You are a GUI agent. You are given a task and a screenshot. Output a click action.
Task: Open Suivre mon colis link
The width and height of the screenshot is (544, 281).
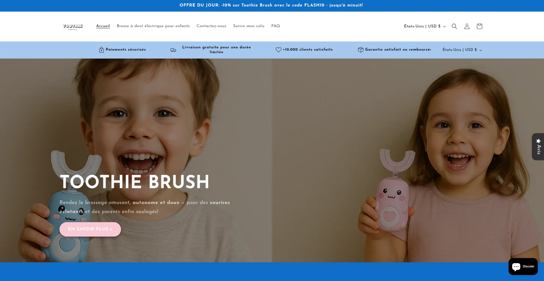249,26
